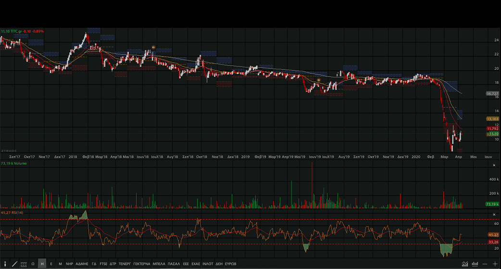Select the M monthly timeframe

pos(60,264)
